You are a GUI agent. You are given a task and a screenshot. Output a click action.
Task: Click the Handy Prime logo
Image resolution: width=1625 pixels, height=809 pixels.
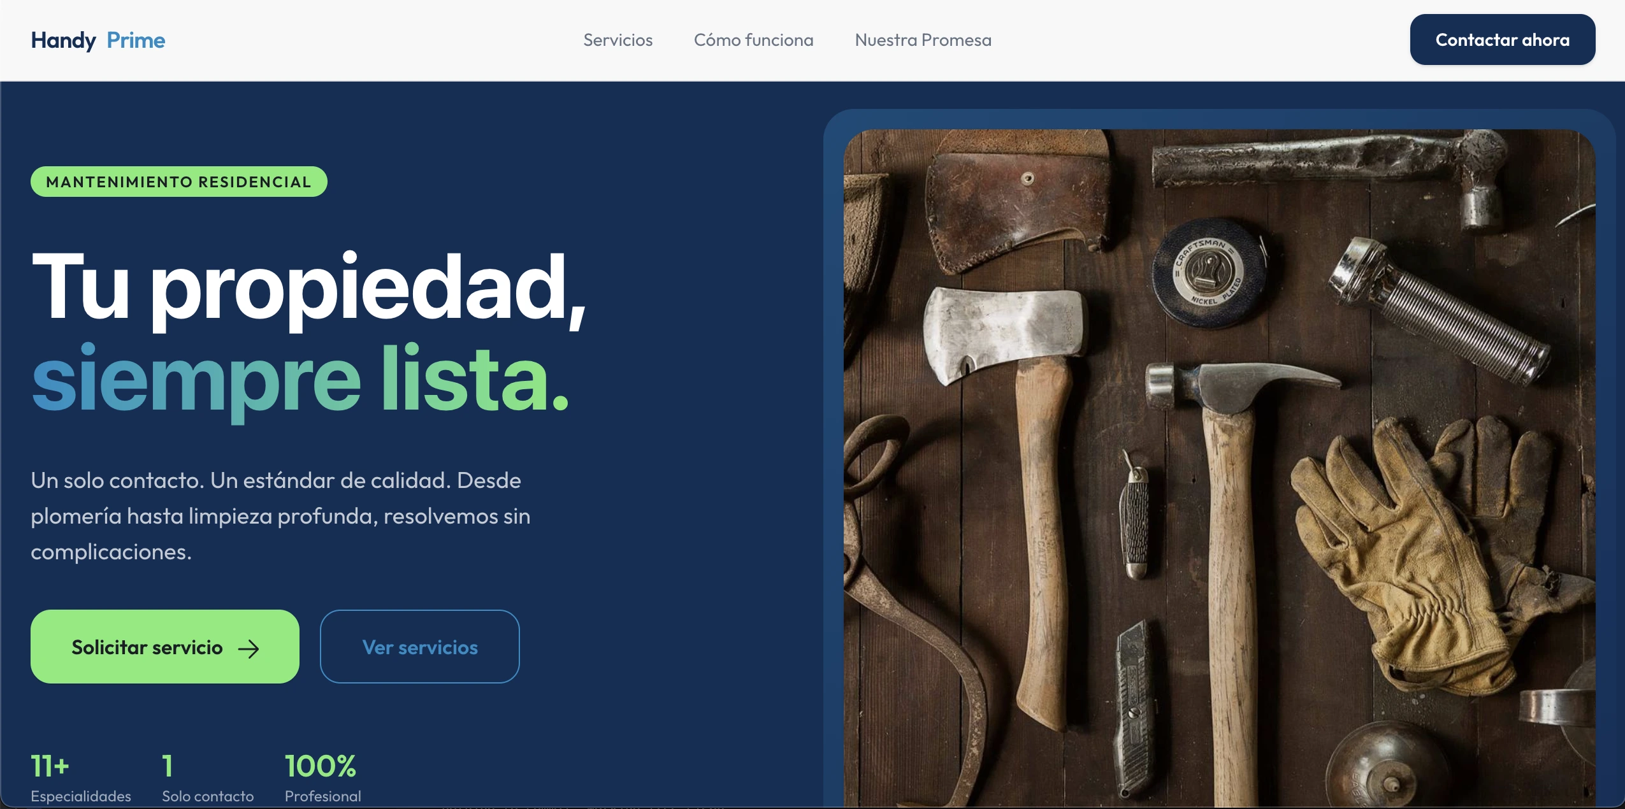[x=98, y=40]
